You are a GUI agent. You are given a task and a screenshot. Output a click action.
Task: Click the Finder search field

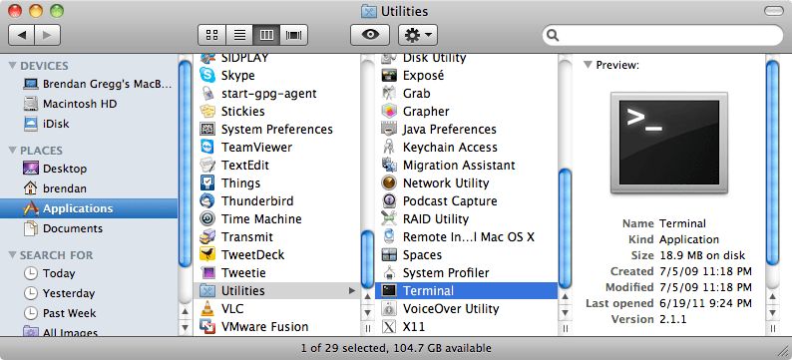[662, 35]
